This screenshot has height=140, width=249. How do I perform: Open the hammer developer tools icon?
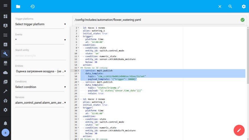click(5, 91)
